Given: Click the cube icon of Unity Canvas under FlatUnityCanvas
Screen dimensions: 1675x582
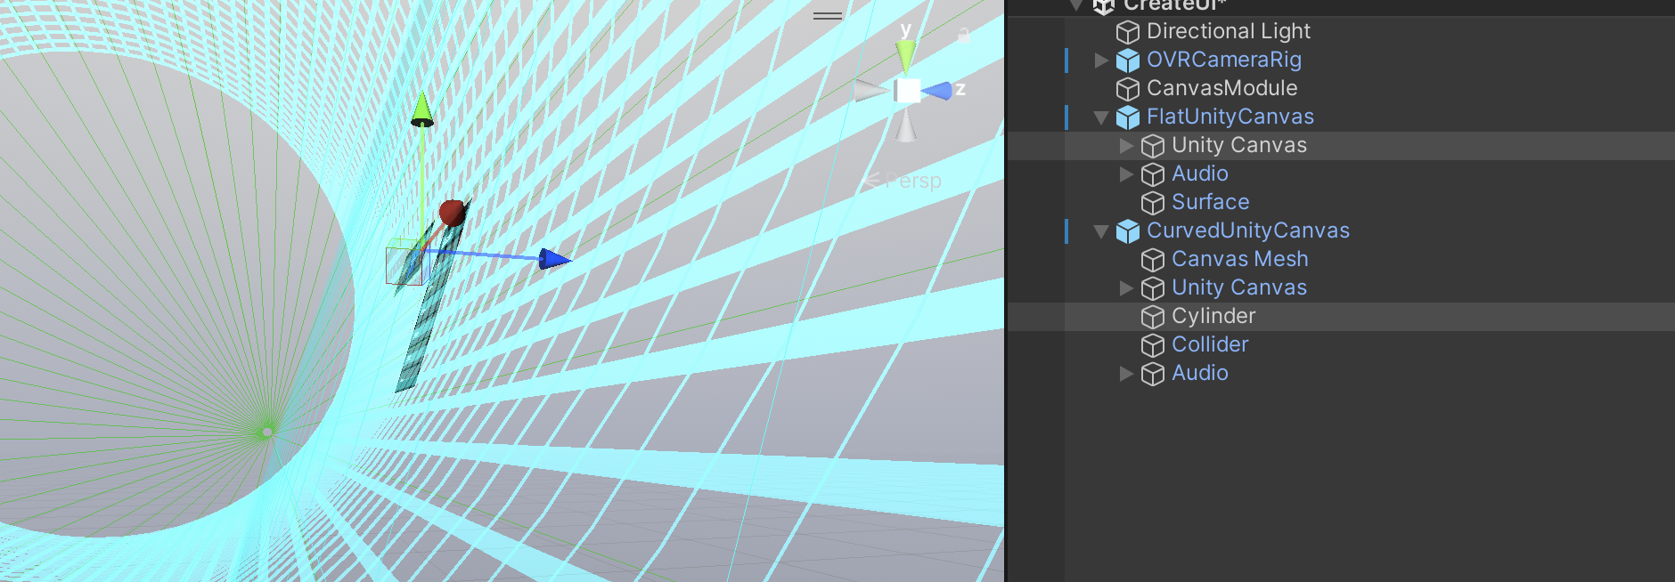Looking at the screenshot, I should pos(1153,146).
